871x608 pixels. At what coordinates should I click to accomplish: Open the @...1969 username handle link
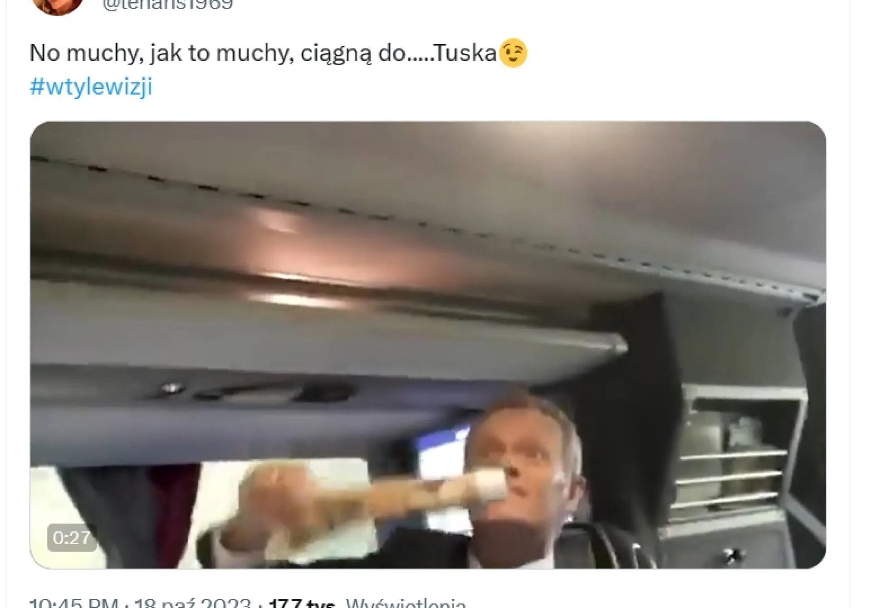click(x=168, y=5)
